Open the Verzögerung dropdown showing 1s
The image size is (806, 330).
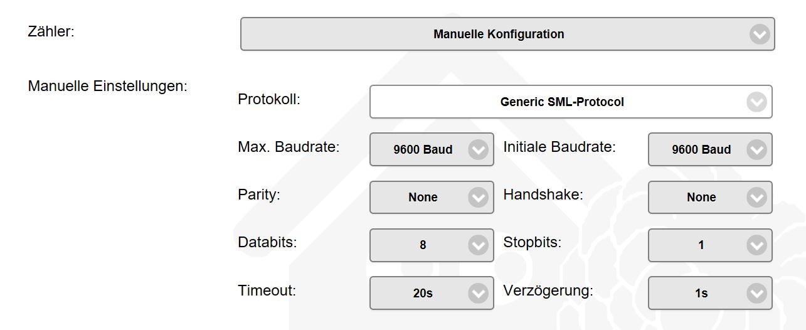pos(701,293)
